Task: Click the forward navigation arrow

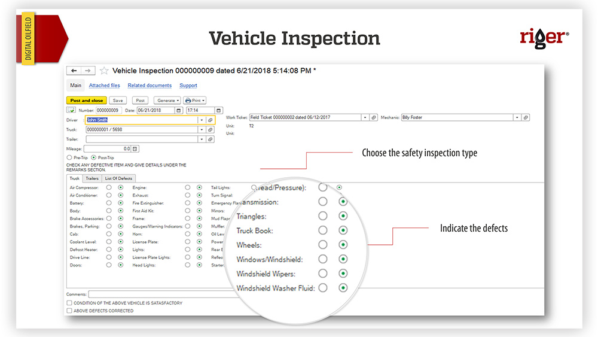Action: click(x=89, y=71)
